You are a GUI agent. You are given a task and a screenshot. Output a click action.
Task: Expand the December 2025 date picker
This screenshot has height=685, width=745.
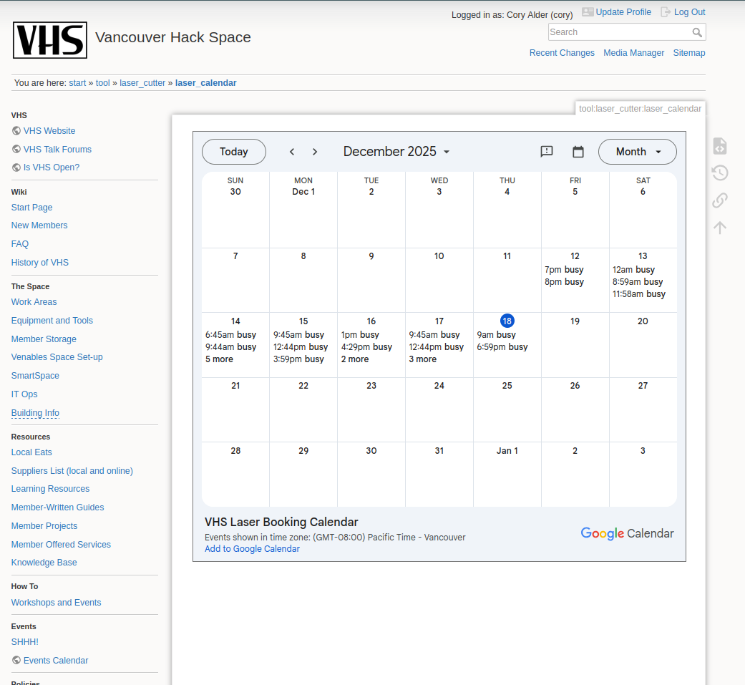pyautogui.click(x=396, y=152)
